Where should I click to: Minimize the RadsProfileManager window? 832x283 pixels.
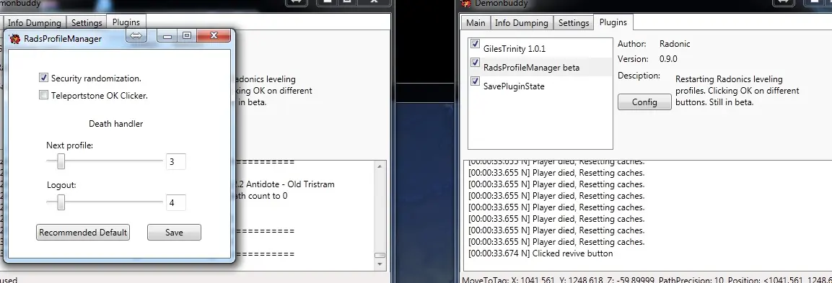[167, 35]
